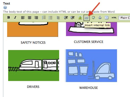
Task: Increase the indent
Action: click(72, 18)
